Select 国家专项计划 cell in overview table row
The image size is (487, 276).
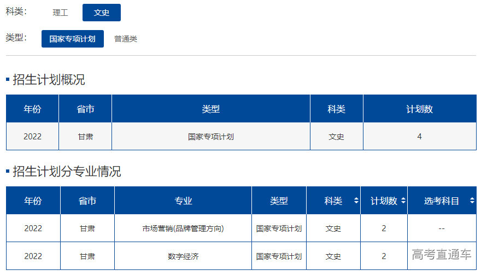[210, 137]
